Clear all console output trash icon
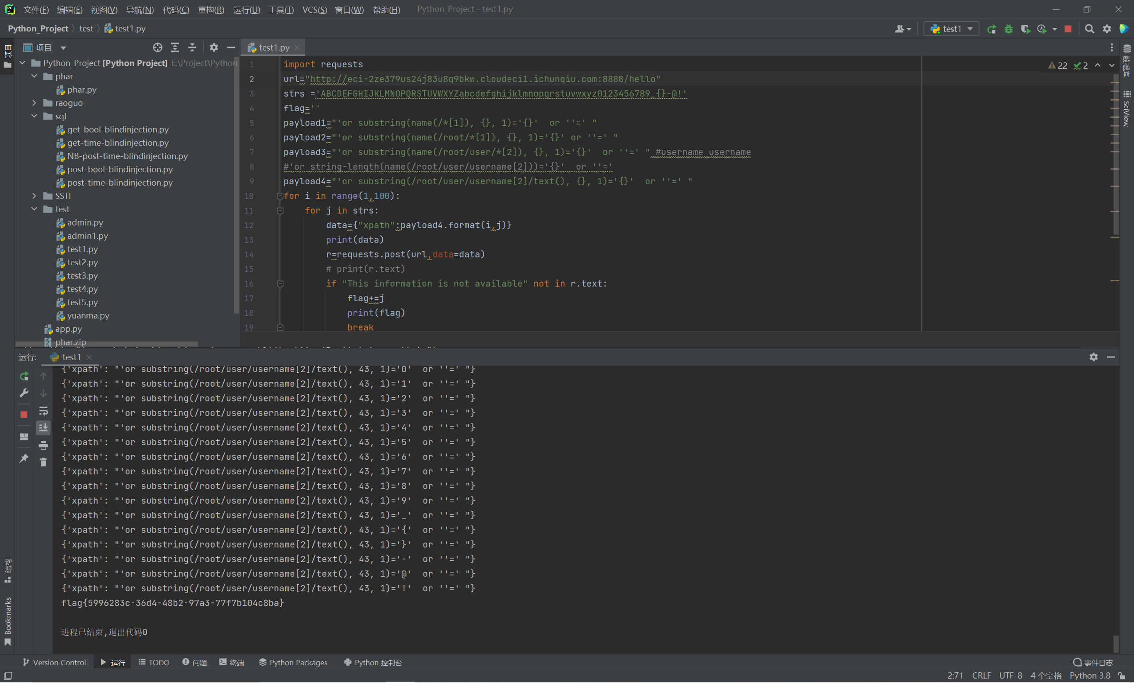1134x683 pixels. tap(43, 462)
